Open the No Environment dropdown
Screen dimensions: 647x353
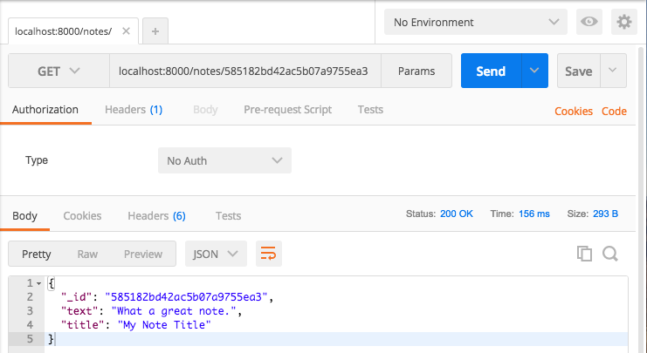click(x=475, y=22)
